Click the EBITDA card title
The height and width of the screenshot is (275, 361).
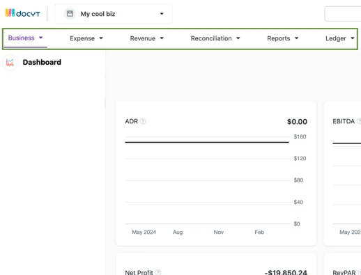pyautogui.click(x=344, y=121)
